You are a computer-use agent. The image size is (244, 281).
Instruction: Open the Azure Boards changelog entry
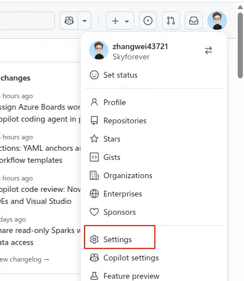point(40,113)
